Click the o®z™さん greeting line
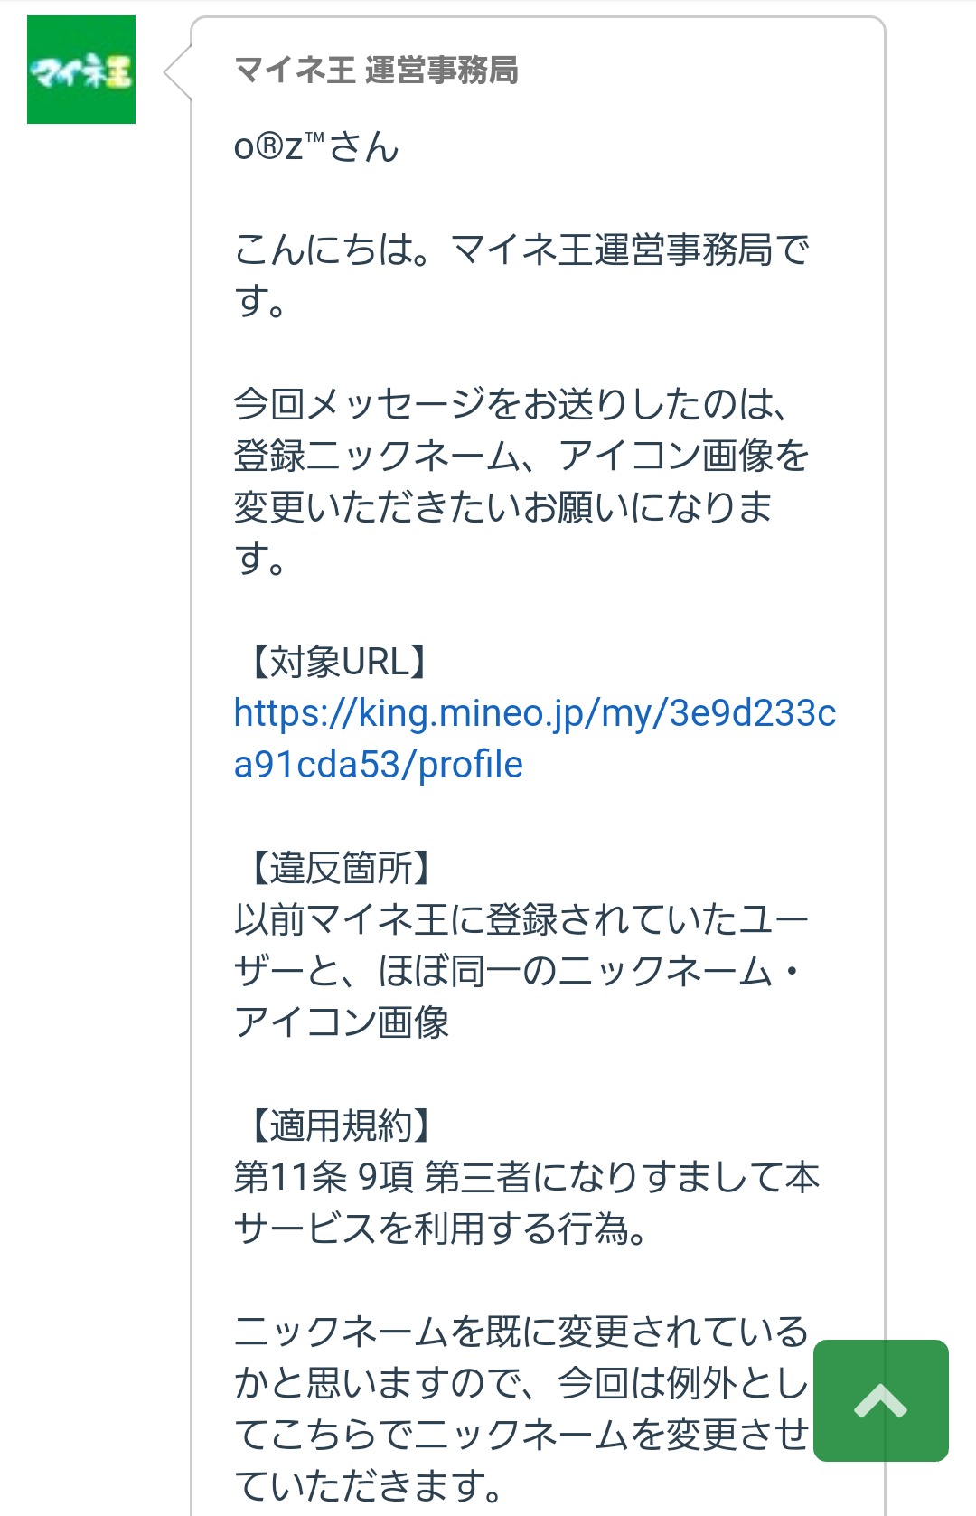 pyautogui.click(x=316, y=146)
